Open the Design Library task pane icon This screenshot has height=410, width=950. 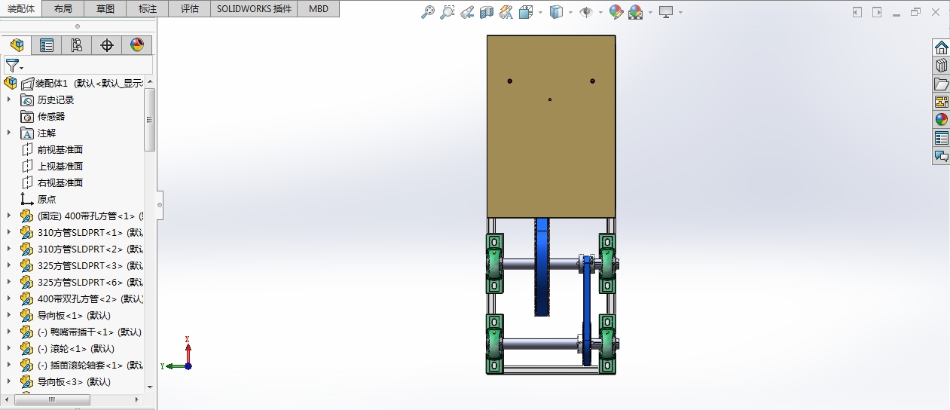tap(941, 66)
